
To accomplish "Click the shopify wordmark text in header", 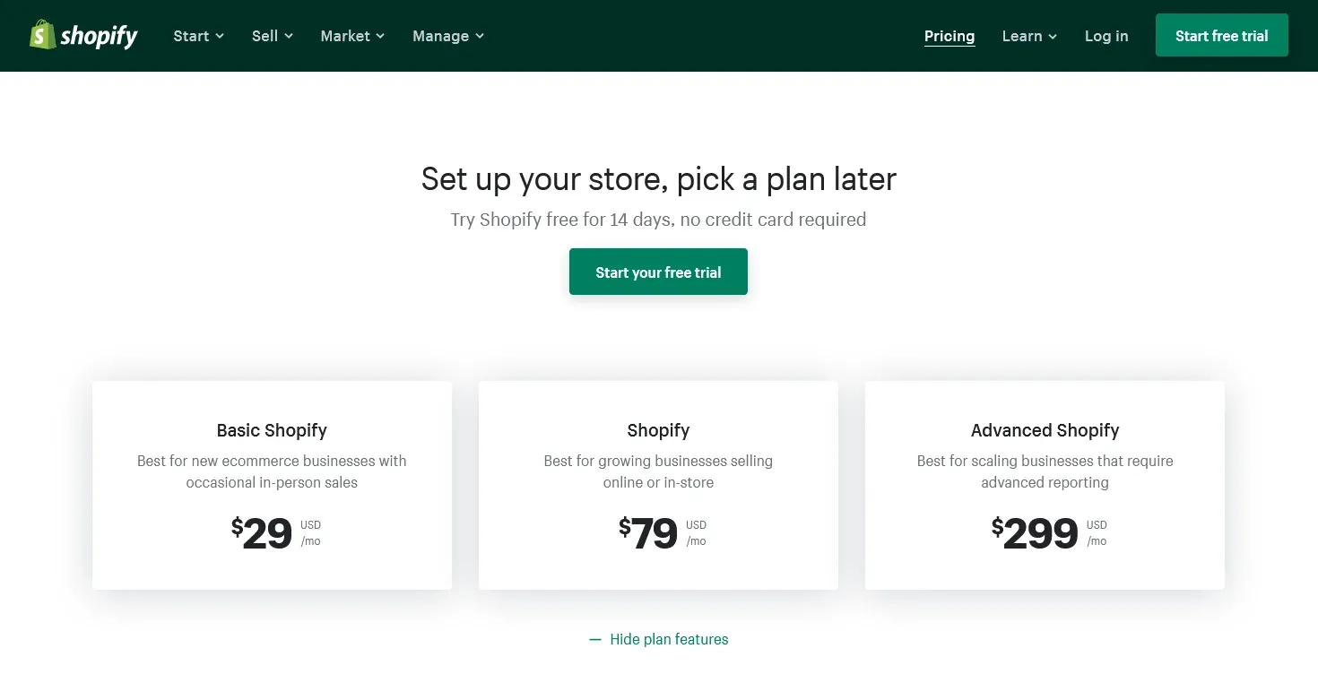I will coord(99,36).
